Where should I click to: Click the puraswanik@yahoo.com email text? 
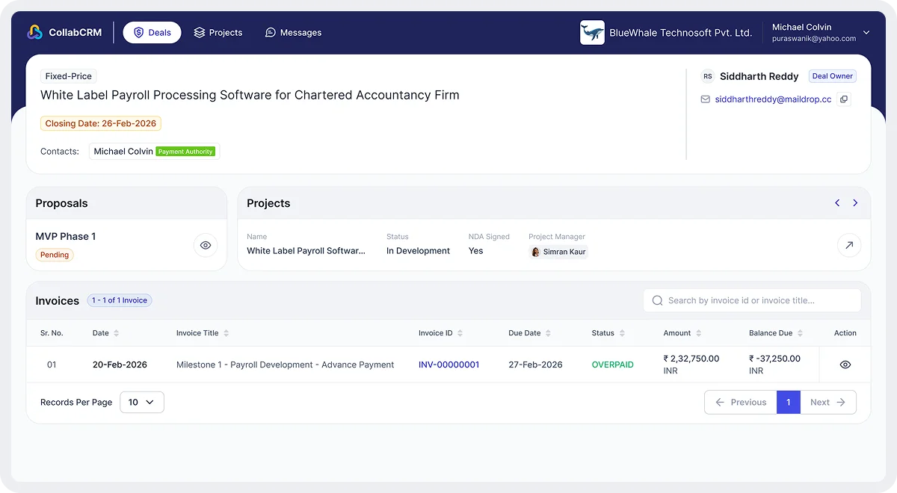[814, 38]
